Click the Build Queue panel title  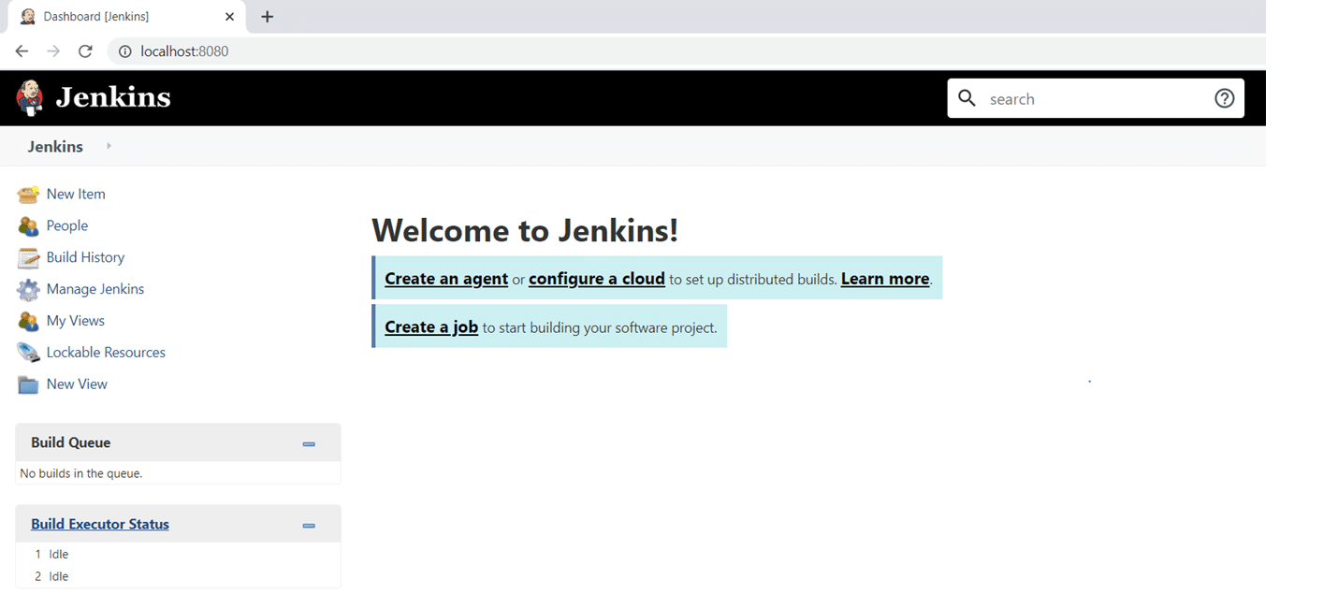(70, 442)
